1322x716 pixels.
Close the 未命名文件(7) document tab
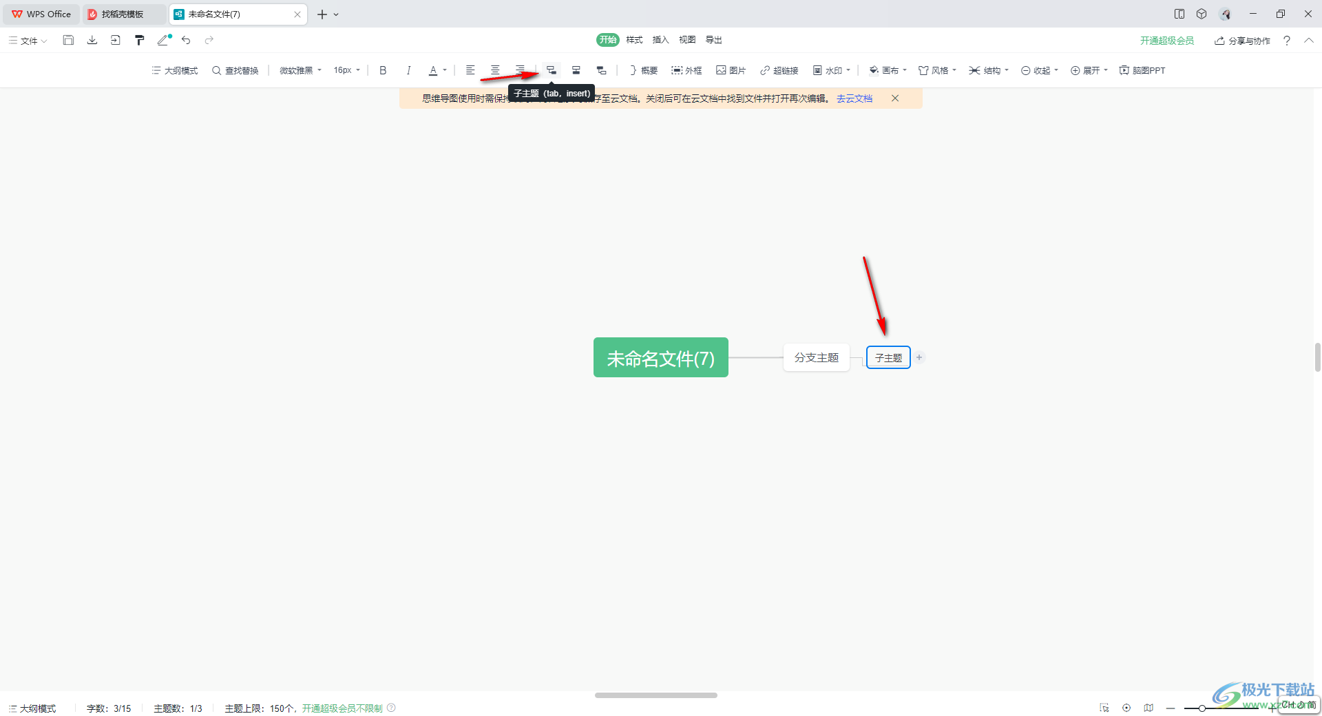[297, 14]
